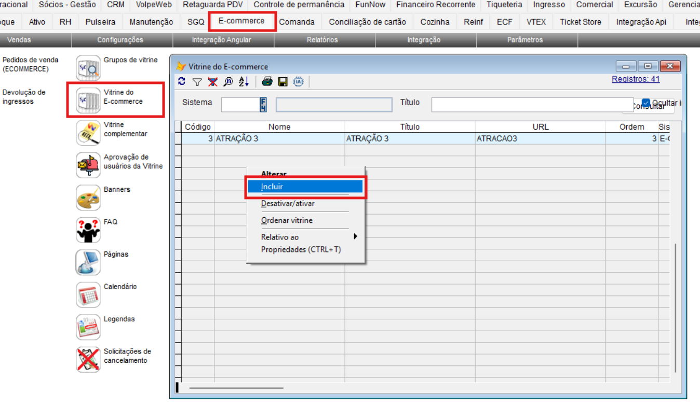Screen dimensions: 700x410
Task: Click the Sistema code input field
Action: 240,105
